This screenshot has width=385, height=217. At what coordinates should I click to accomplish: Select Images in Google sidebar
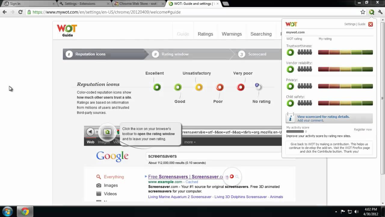click(x=111, y=185)
